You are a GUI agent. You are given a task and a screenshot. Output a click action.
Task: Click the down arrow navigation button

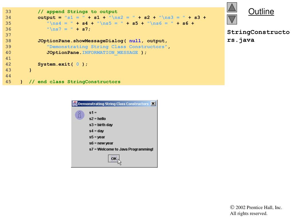[232, 20]
